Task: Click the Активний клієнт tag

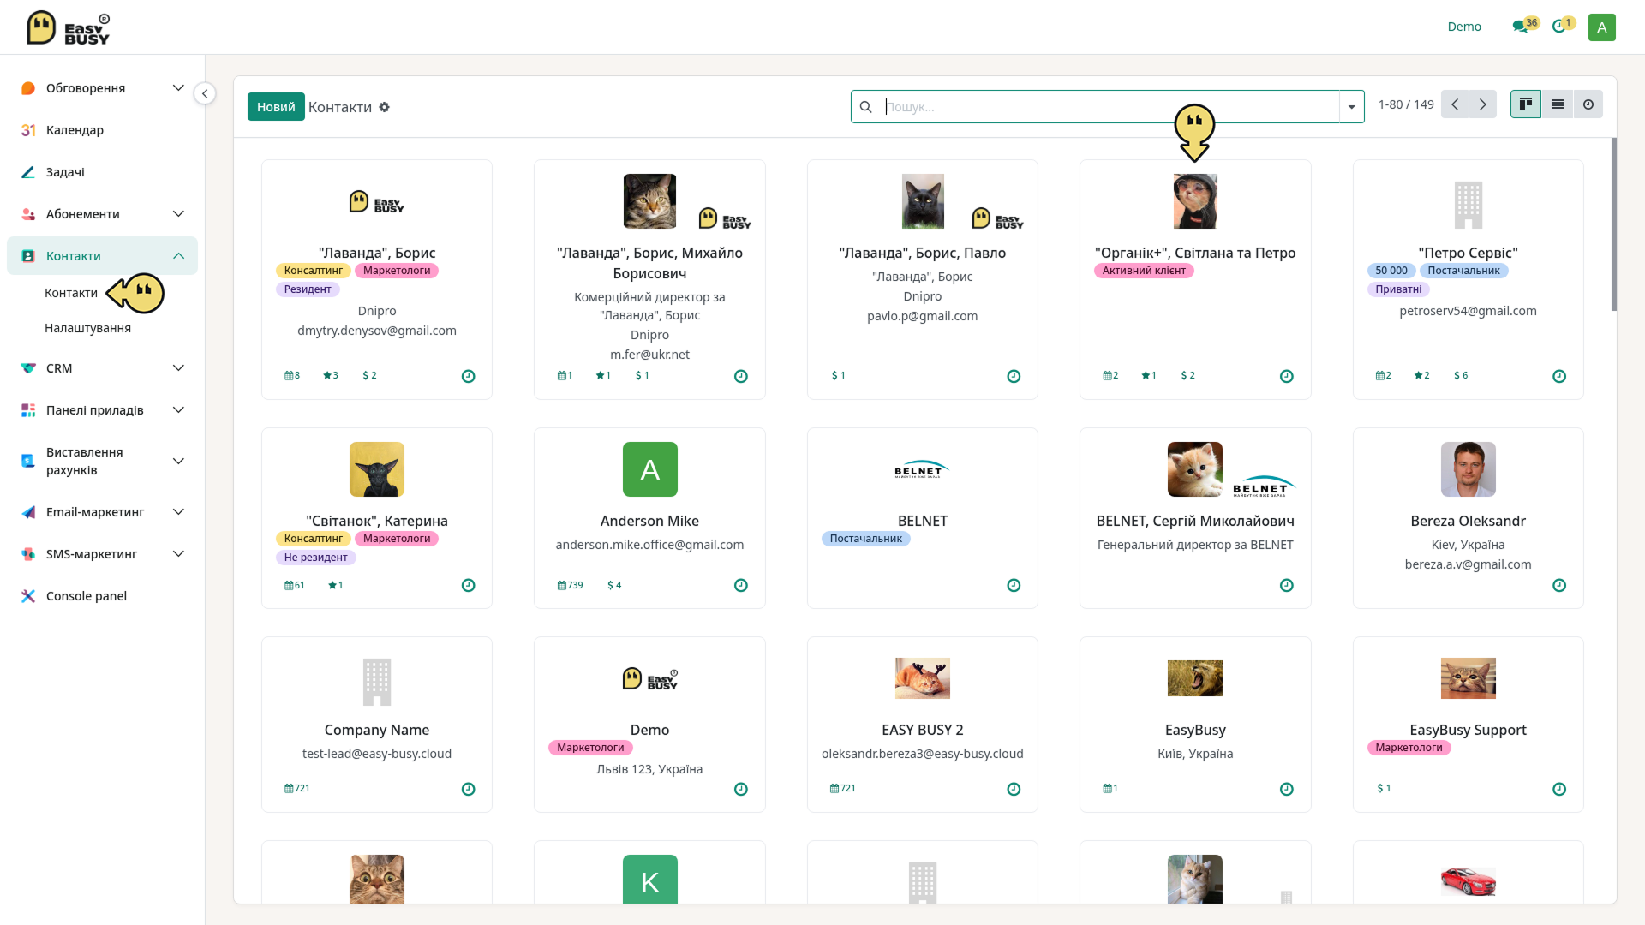Action: point(1144,271)
